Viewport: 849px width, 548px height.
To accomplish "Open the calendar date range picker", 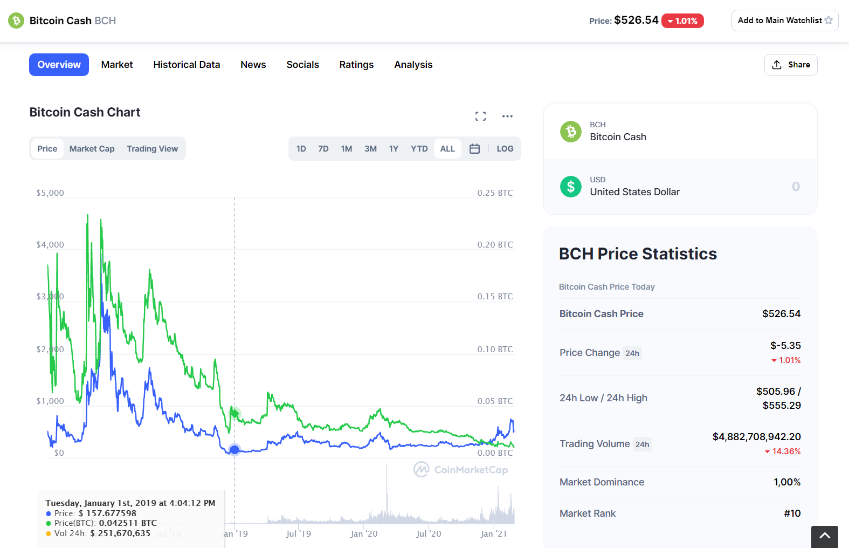I will pos(474,149).
